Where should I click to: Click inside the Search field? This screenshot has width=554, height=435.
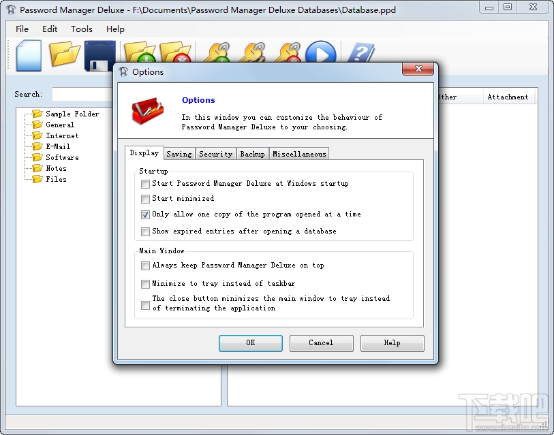point(82,94)
